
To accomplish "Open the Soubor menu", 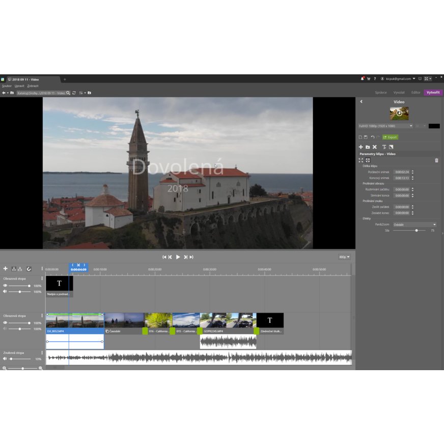I will tap(7, 86).
